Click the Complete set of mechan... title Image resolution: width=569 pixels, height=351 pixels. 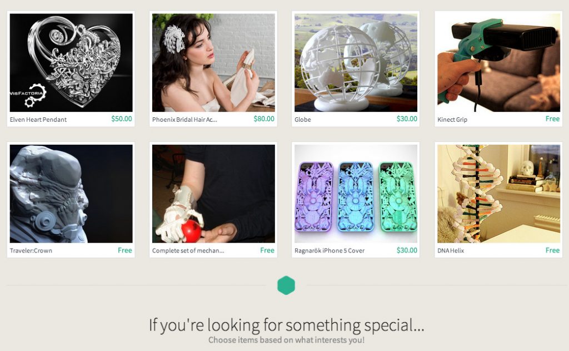pos(188,251)
